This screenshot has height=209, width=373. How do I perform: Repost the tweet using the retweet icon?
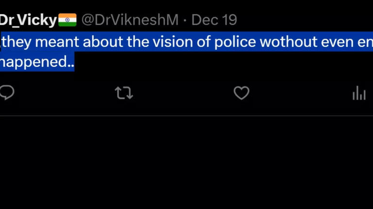coord(124,93)
